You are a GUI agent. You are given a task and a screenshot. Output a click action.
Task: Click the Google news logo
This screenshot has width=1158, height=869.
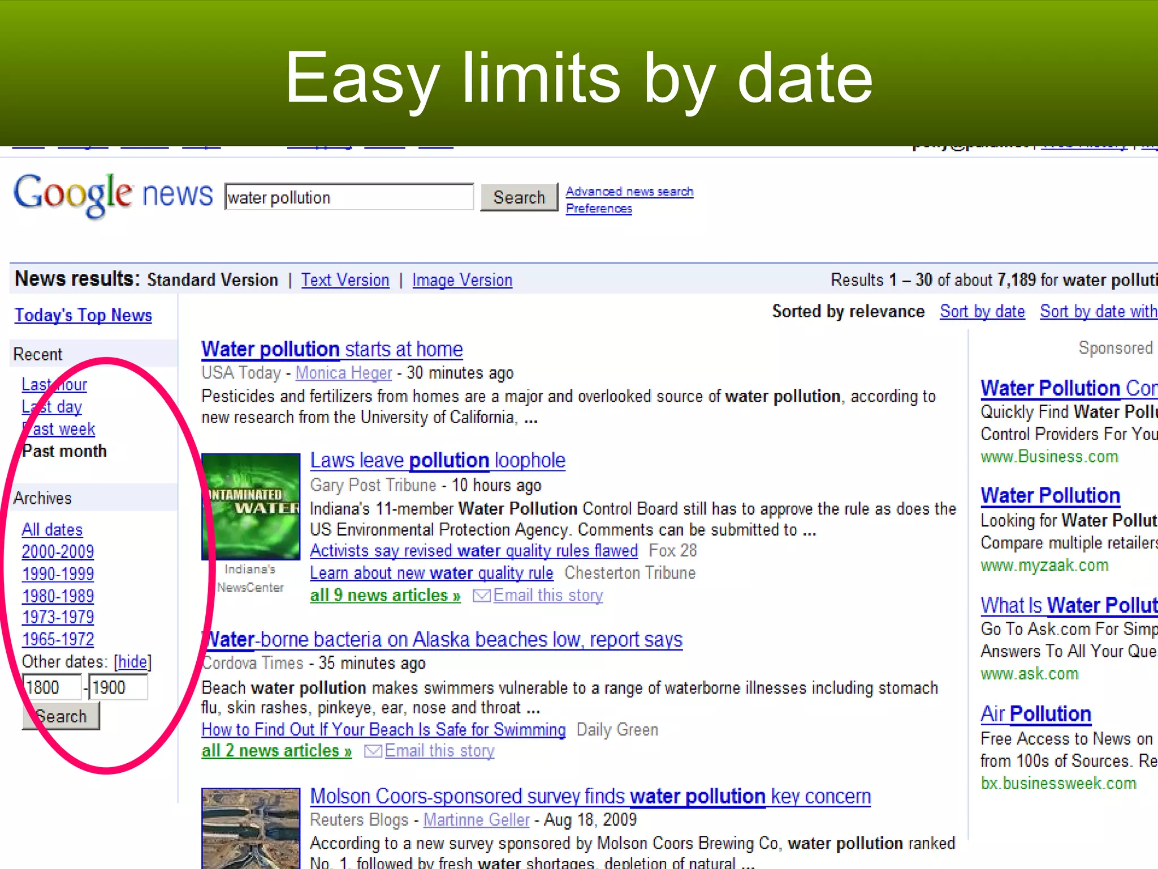point(113,195)
